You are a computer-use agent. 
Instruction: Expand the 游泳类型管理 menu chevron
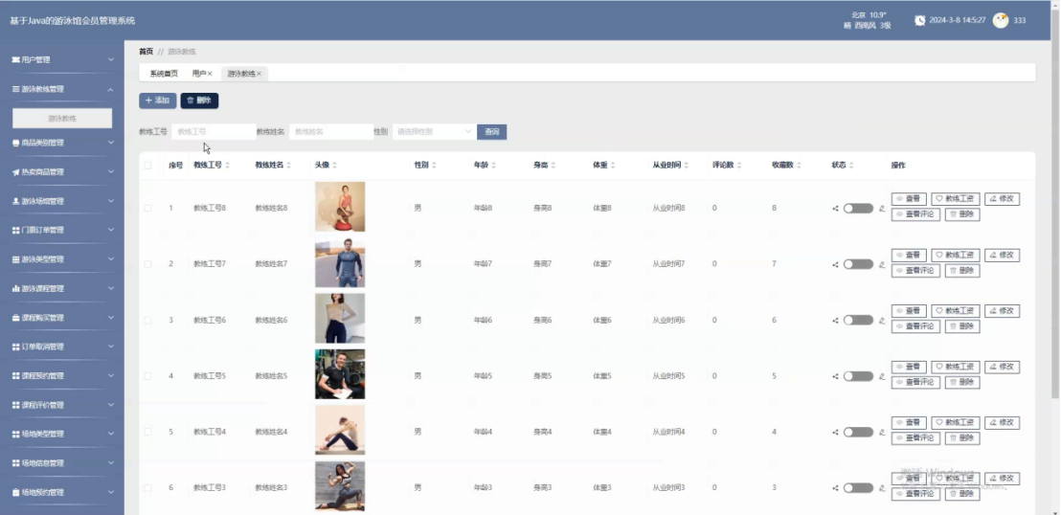[x=111, y=259]
